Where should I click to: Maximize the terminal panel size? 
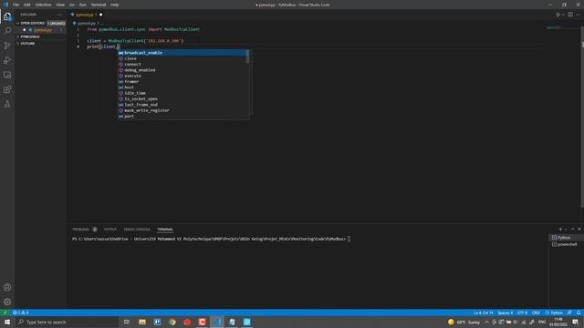(572, 229)
